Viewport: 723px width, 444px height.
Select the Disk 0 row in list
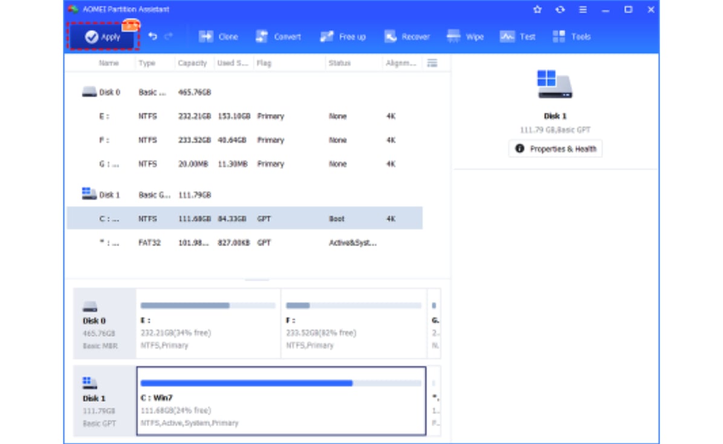(245, 92)
